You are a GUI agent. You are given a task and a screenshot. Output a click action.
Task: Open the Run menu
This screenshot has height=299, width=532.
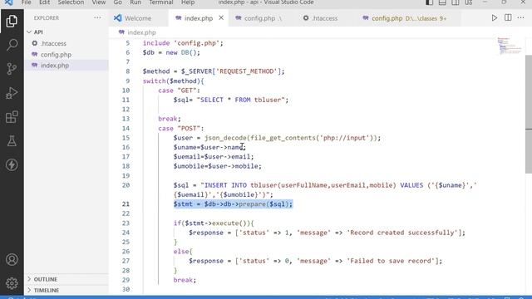point(135,2)
